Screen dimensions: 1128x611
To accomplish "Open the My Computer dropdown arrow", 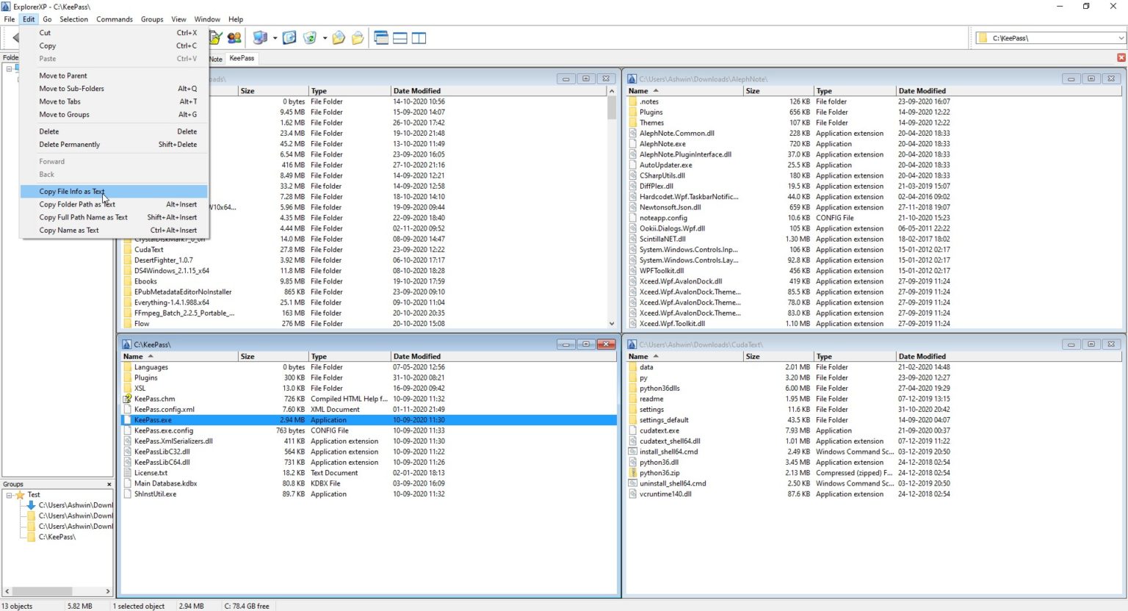I will pos(275,37).
